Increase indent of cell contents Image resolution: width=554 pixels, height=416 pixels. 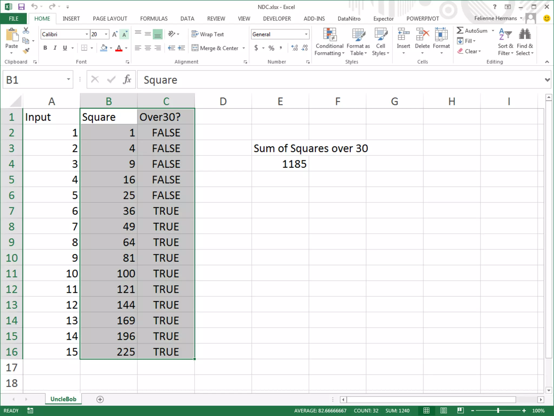point(181,48)
